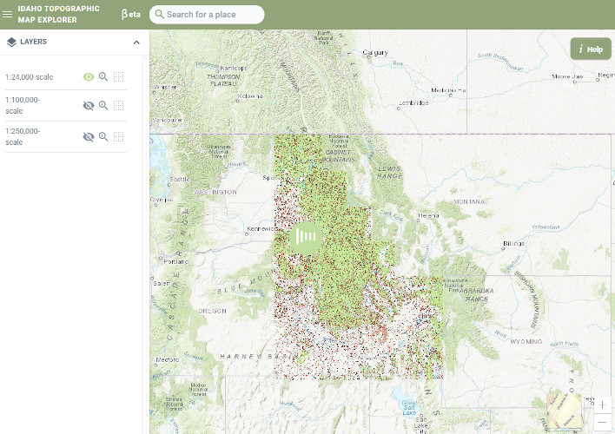Open grid options for 1:100,000-scale layer
The height and width of the screenshot is (434, 615).
click(x=119, y=105)
